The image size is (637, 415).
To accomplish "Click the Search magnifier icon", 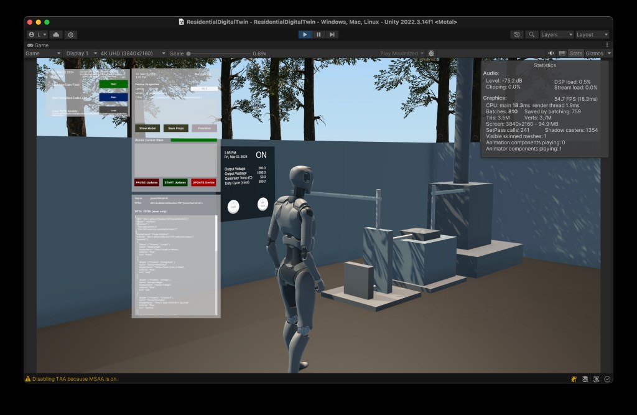I will click(532, 35).
